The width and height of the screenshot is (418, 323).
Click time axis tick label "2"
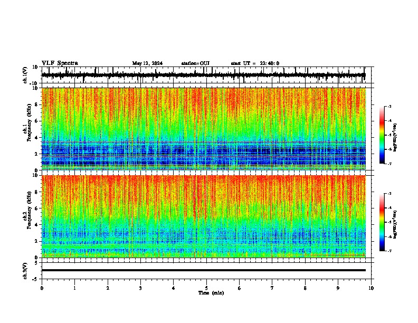point(108,288)
